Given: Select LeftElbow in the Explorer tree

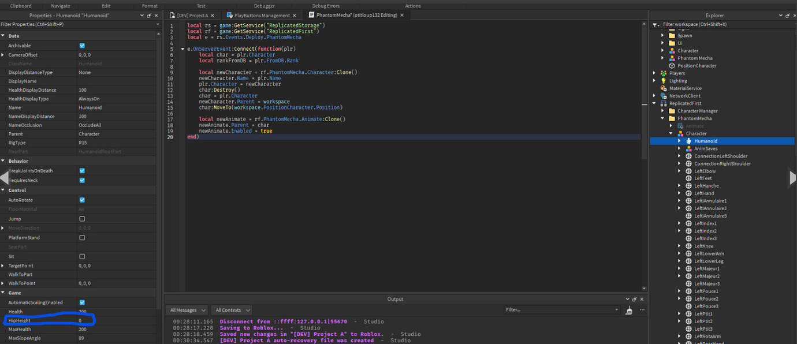Looking at the screenshot, I should click(x=705, y=171).
